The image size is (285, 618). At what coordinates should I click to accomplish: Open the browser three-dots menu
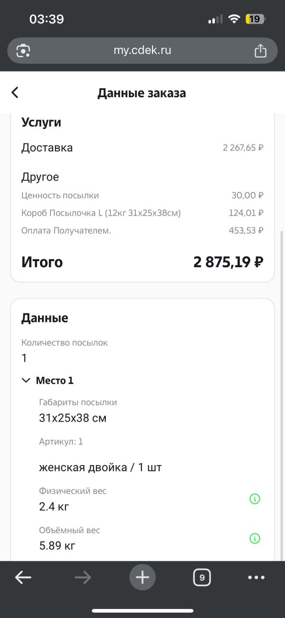(x=256, y=577)
